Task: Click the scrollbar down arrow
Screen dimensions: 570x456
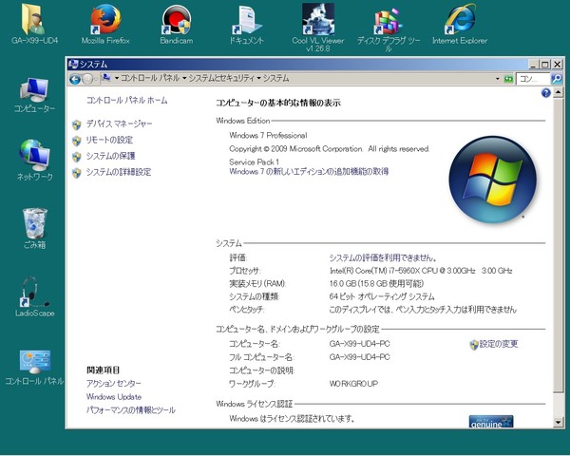Action: (558, 422)
